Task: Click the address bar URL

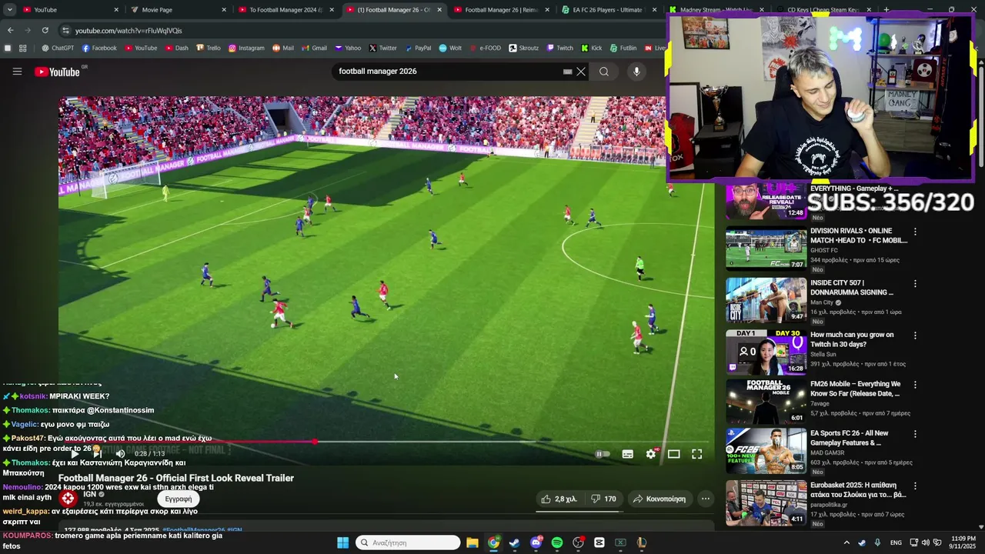Action: (129, 31)
